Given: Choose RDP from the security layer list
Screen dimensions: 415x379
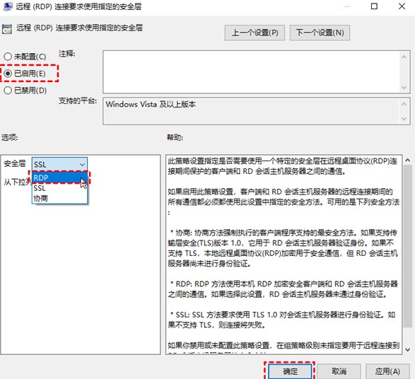Looking at the screenshot, I should pos(59,178).
